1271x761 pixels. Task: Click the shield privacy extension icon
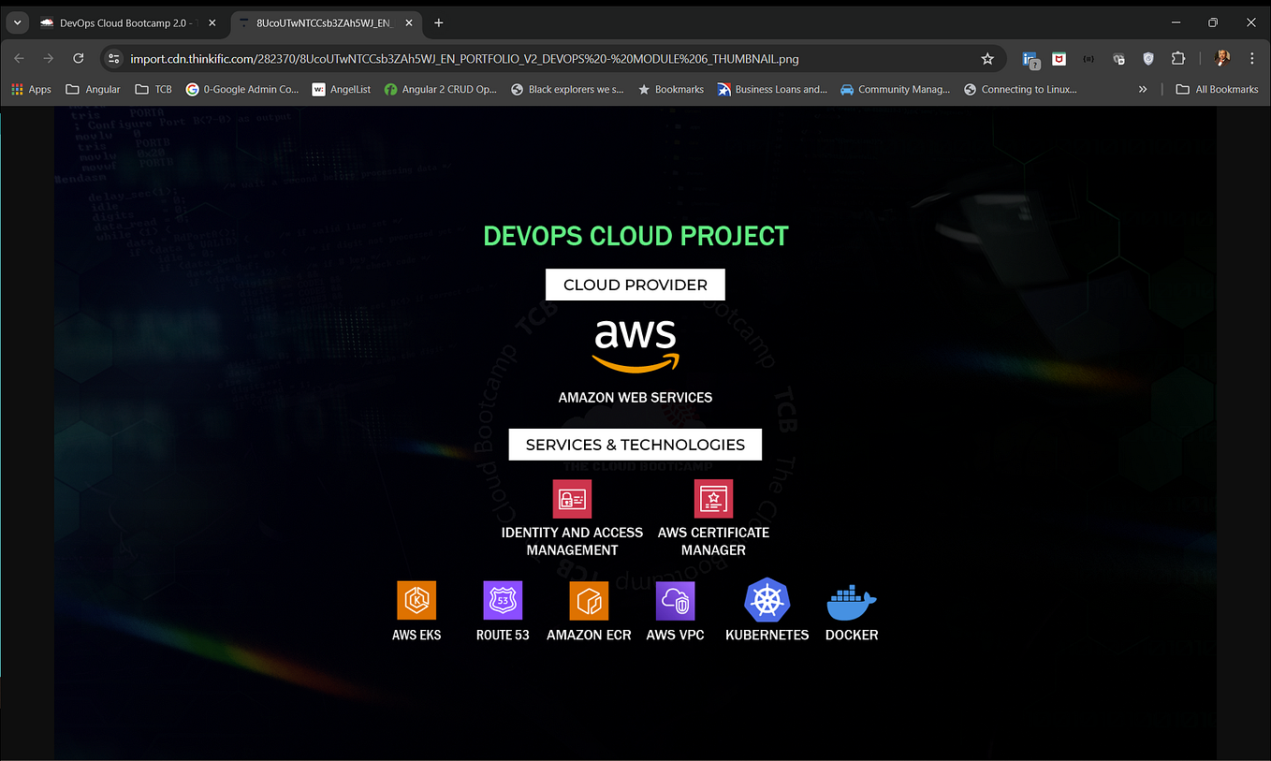click(1147, 58)
